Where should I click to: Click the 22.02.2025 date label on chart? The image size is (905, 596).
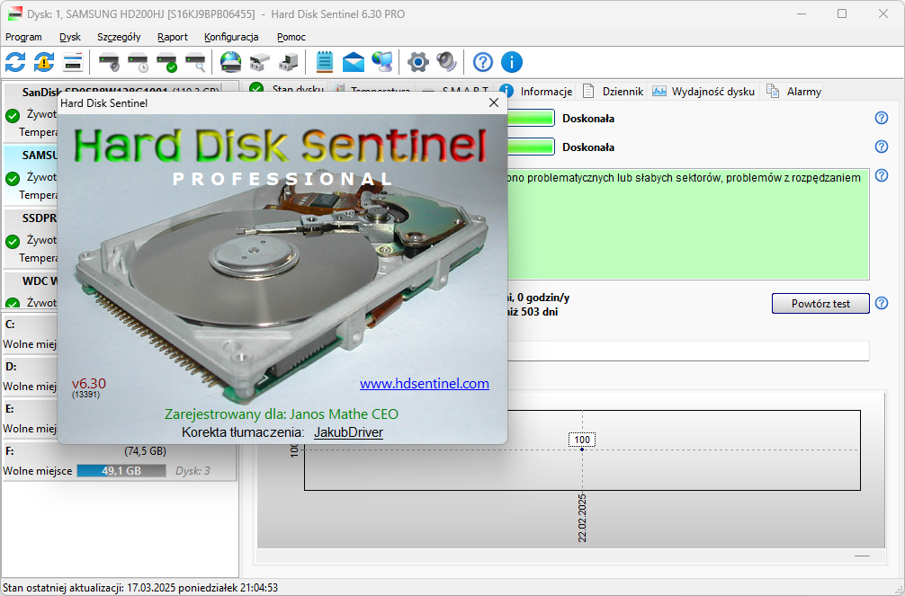[582, 518]
